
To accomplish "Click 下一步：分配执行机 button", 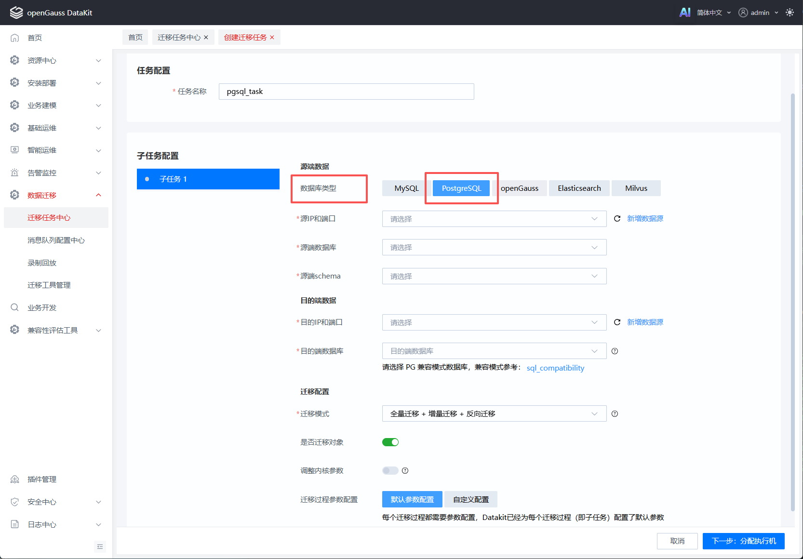I will click(744, 541).
